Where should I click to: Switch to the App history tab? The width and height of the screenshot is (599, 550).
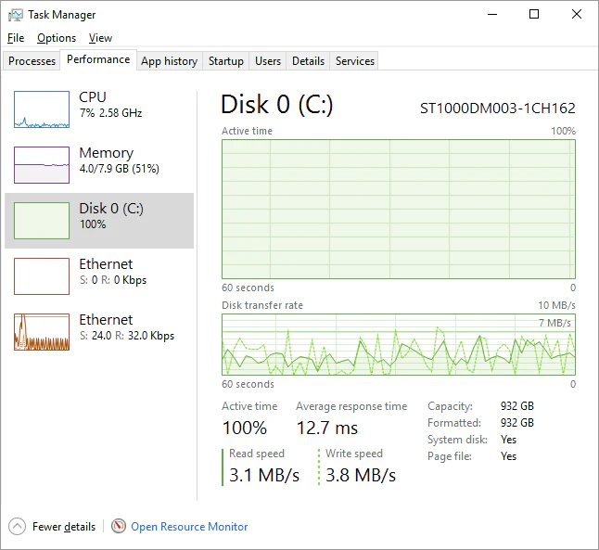[x=169, y=61]
